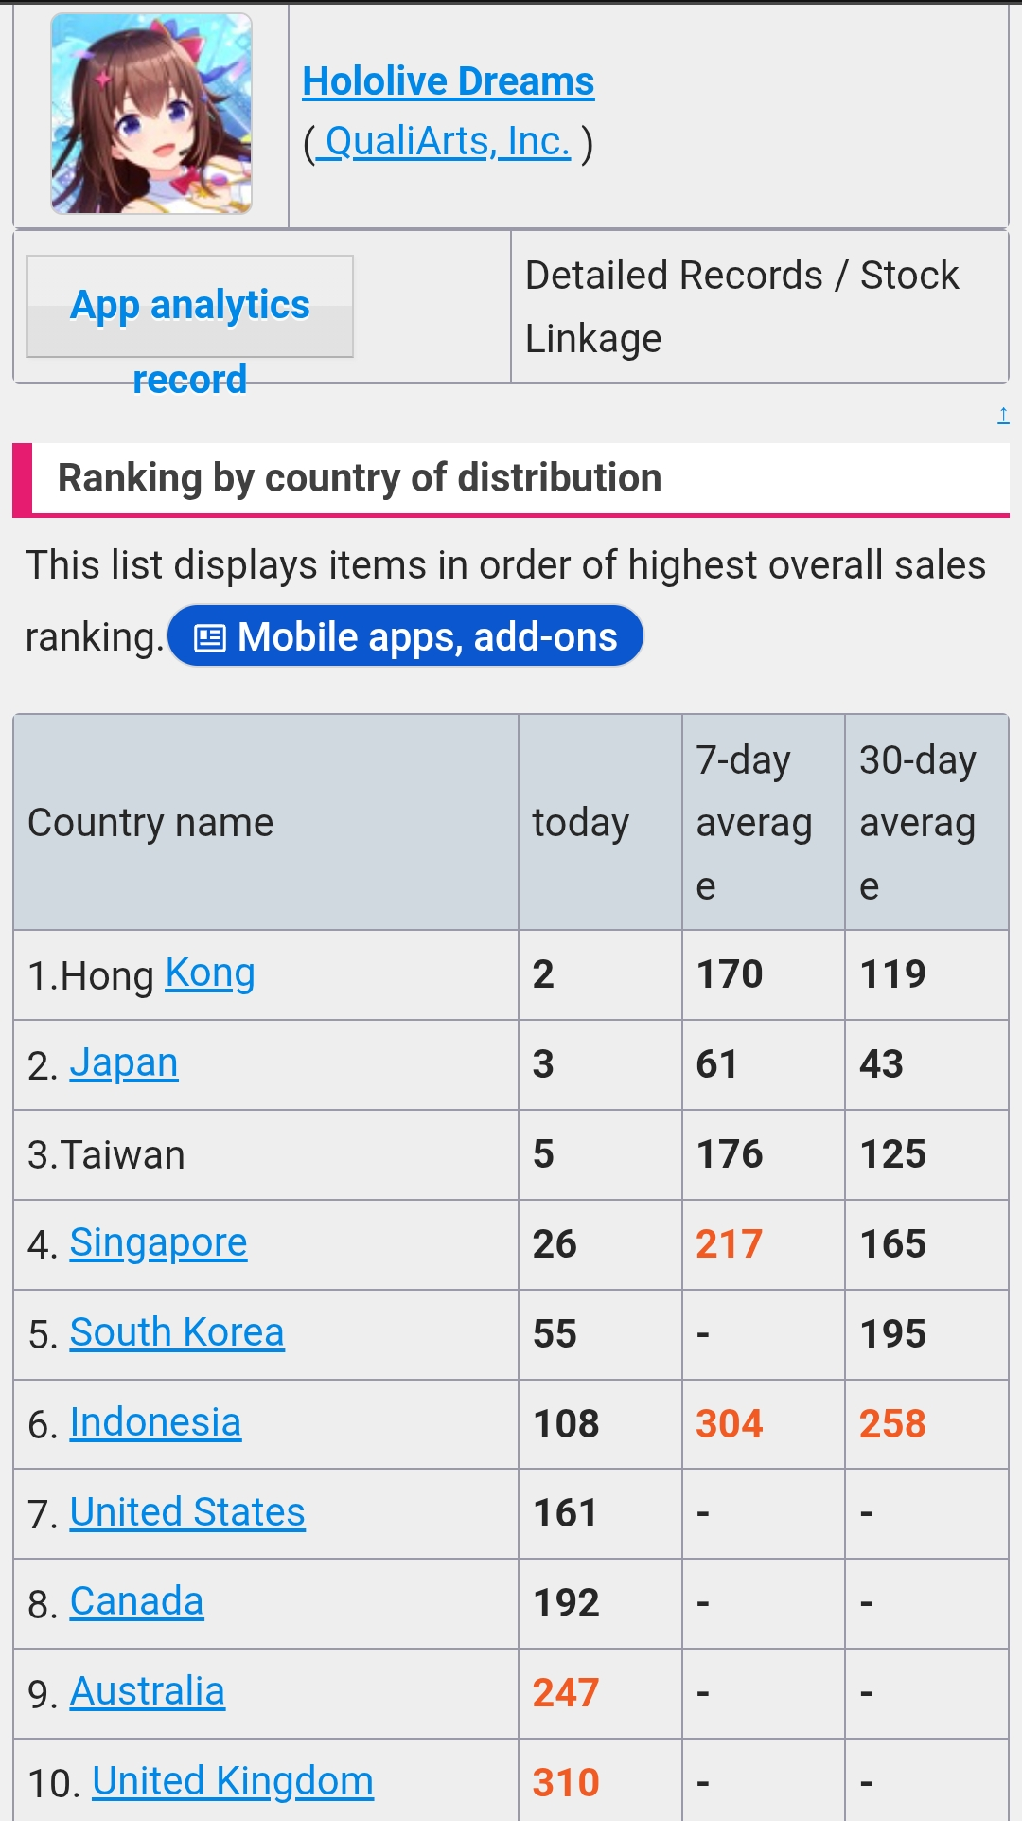Click the App analytics record button

(190, 306)
